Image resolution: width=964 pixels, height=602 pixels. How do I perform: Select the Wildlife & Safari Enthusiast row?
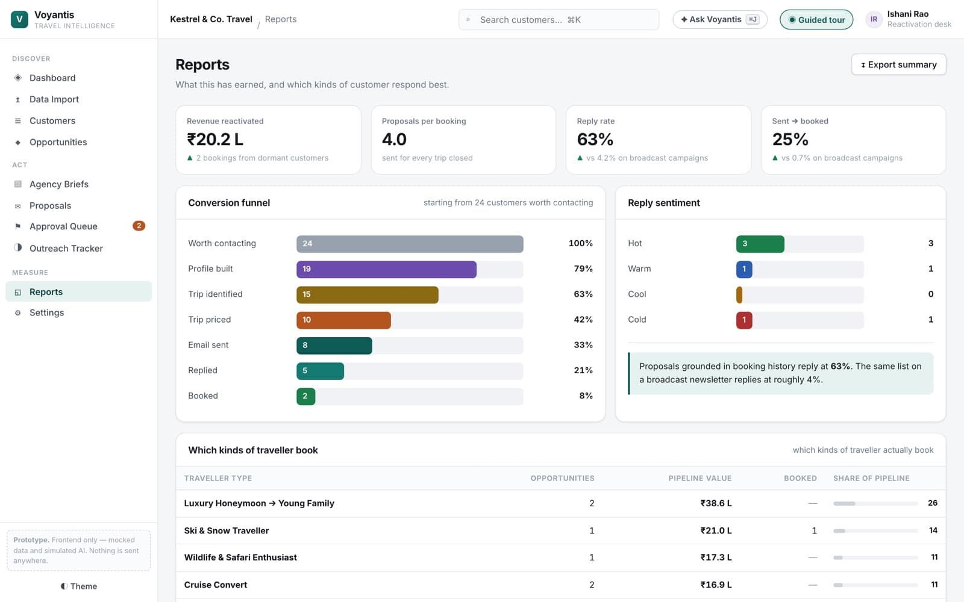560,557
